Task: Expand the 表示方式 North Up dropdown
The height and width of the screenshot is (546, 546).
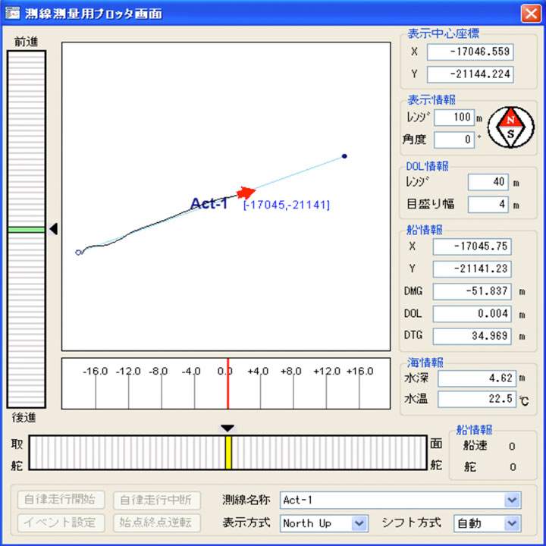Action: click(x=359, y=523)
